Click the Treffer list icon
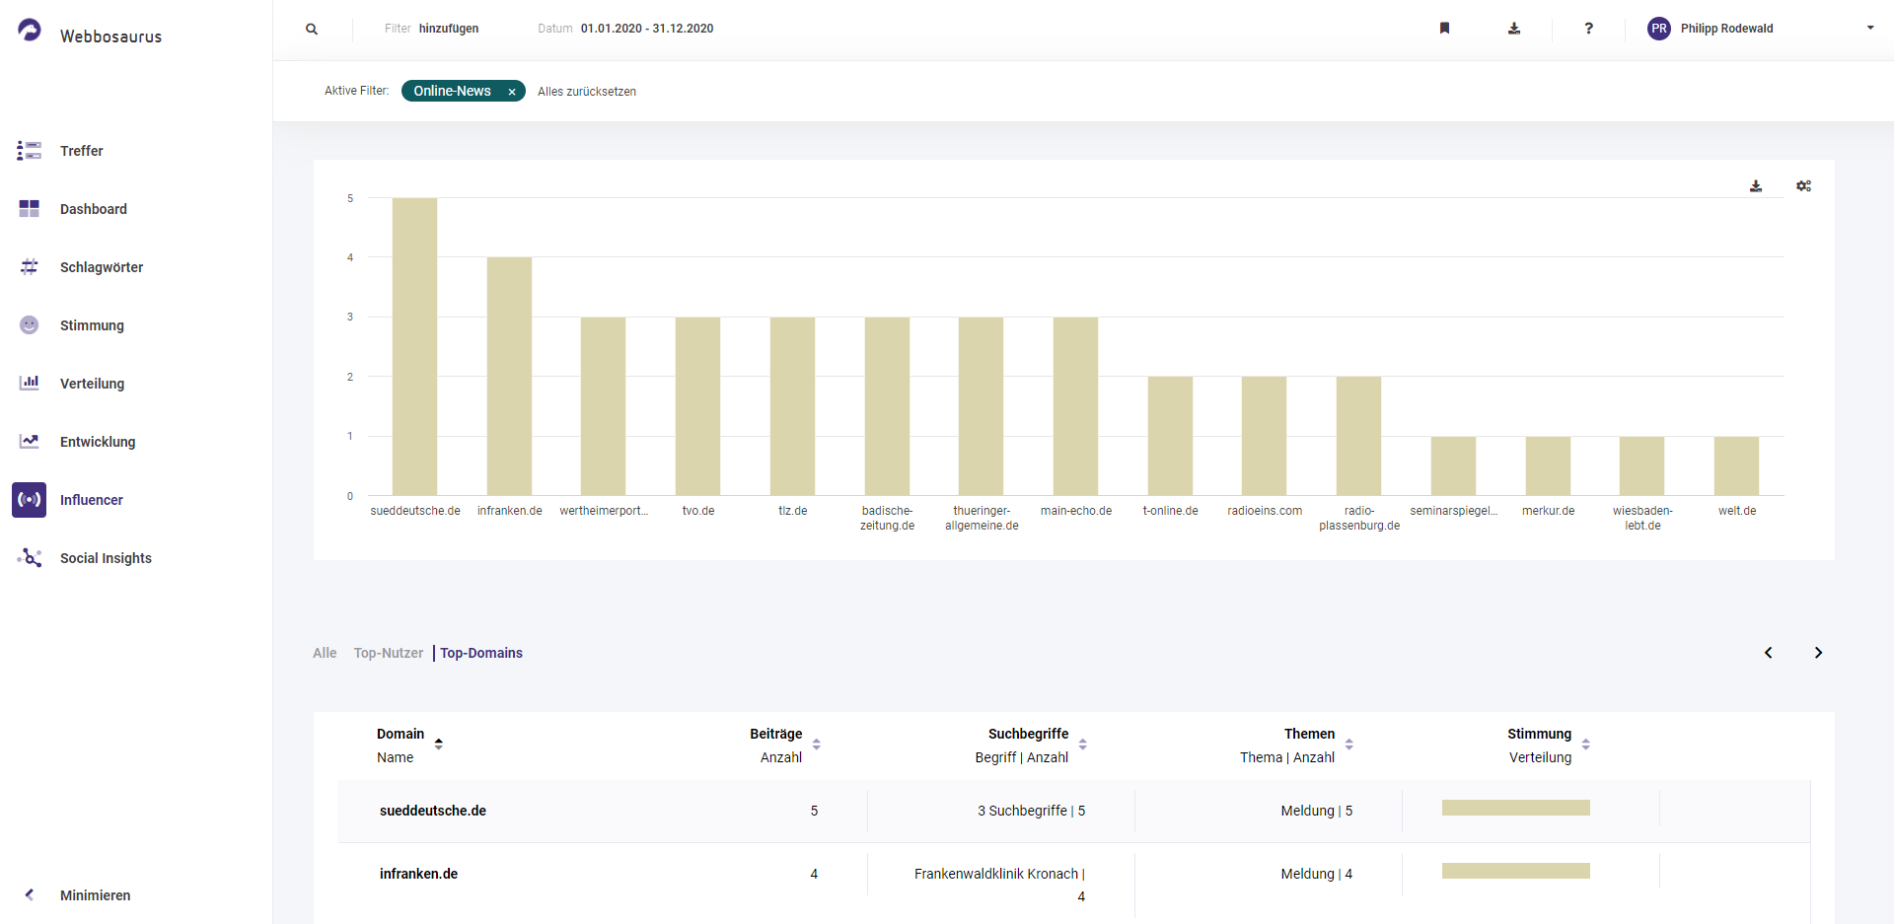 tap(30, 151)
